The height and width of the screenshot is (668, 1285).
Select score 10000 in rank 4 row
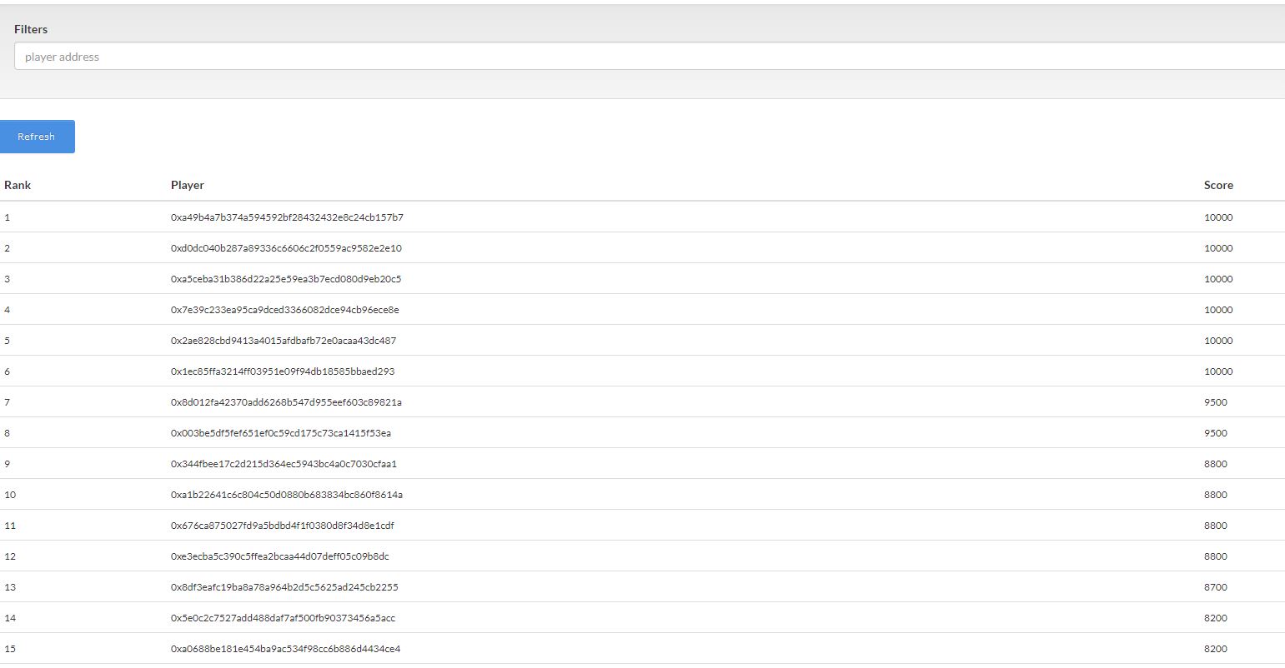[1218, 310]
